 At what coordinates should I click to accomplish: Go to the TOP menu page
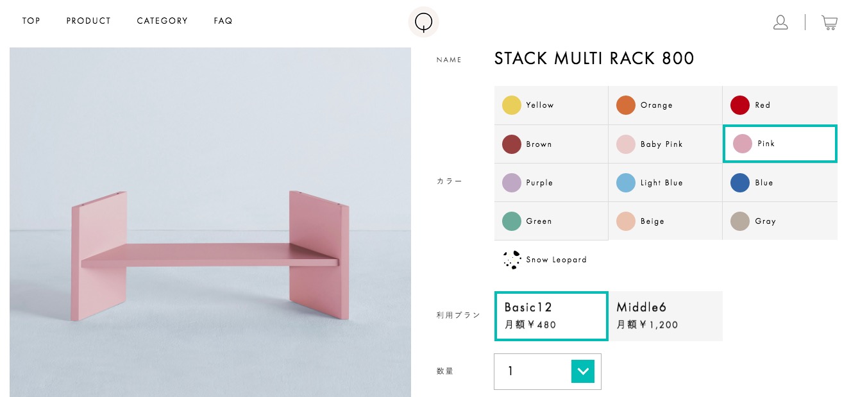[31, 21]
